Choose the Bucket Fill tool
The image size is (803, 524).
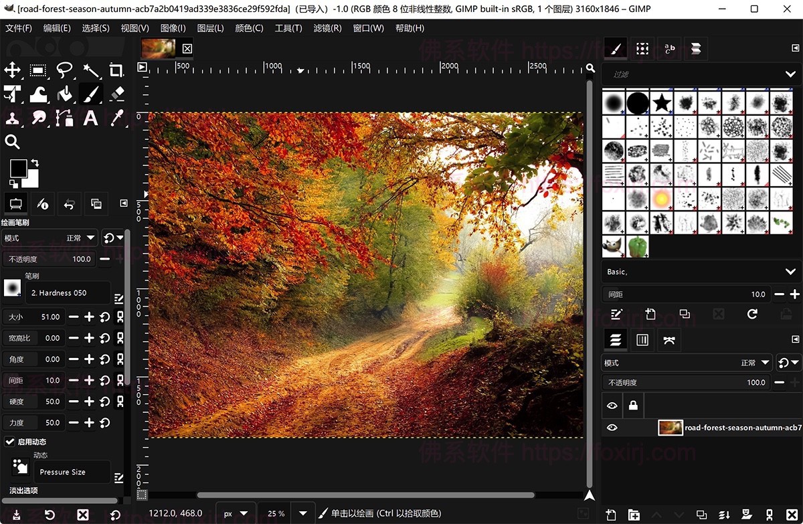click(x=64, y=94)
